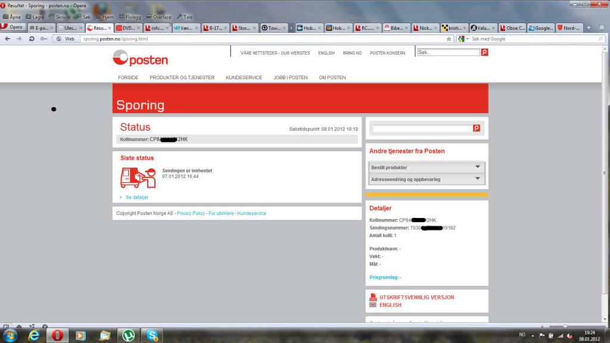This screenshot has width=610, height=343.
Task: Expand Adresseendring og oppbevaring dropdown
Action: pos(427,179)
